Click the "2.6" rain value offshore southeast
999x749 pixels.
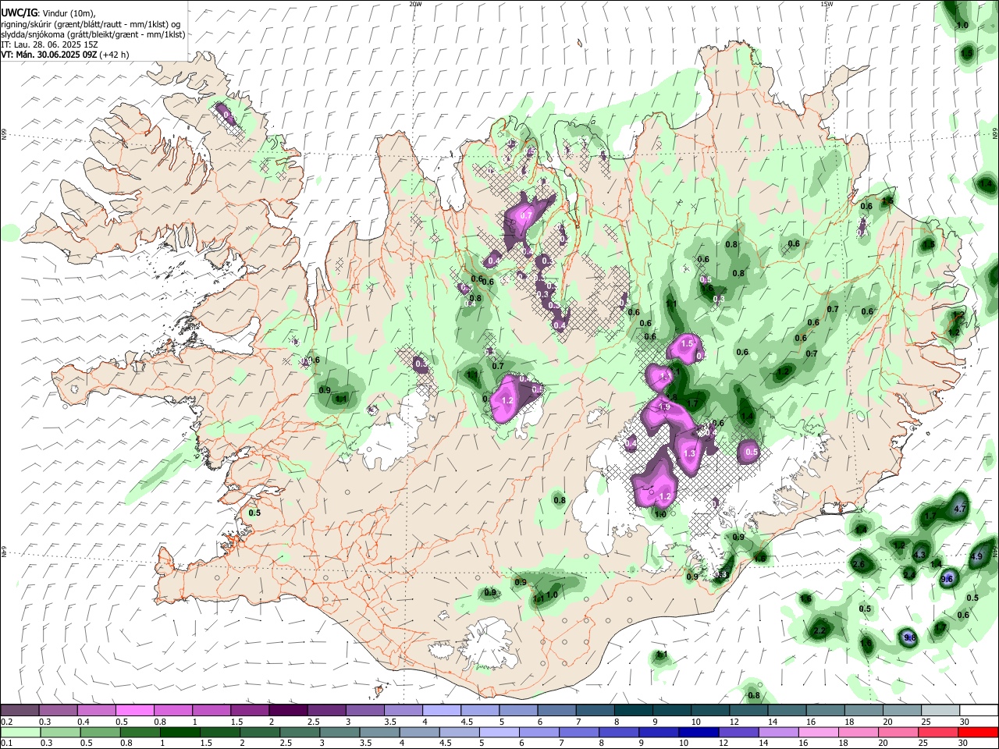859,564
